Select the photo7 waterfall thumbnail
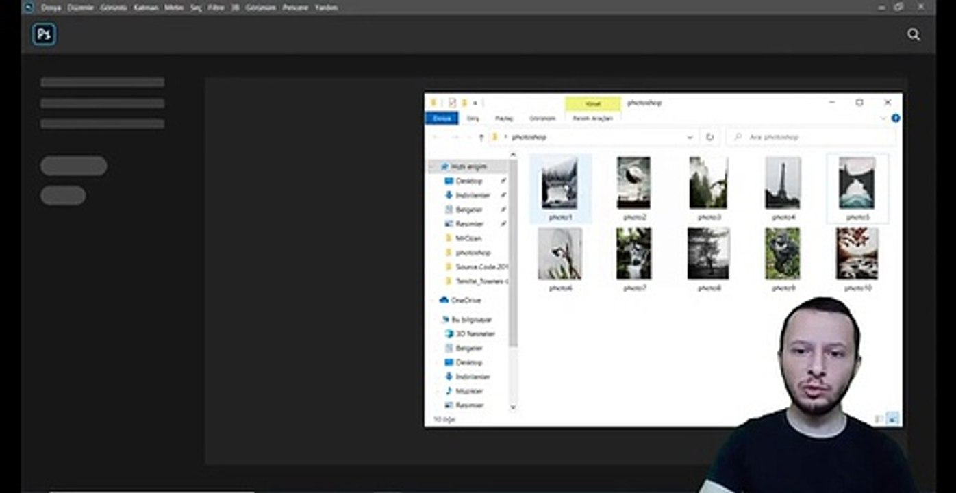Viewport: 956px width, 493px height. 633,254
